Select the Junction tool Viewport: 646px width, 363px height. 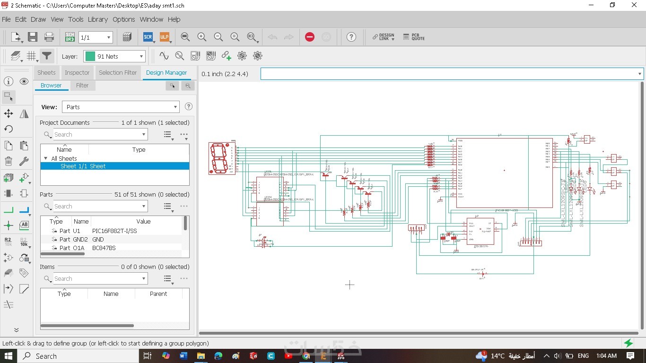(9, 225)
